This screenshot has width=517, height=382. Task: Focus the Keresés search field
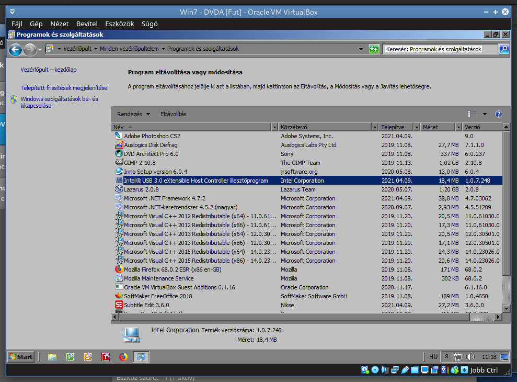[441, 49]
